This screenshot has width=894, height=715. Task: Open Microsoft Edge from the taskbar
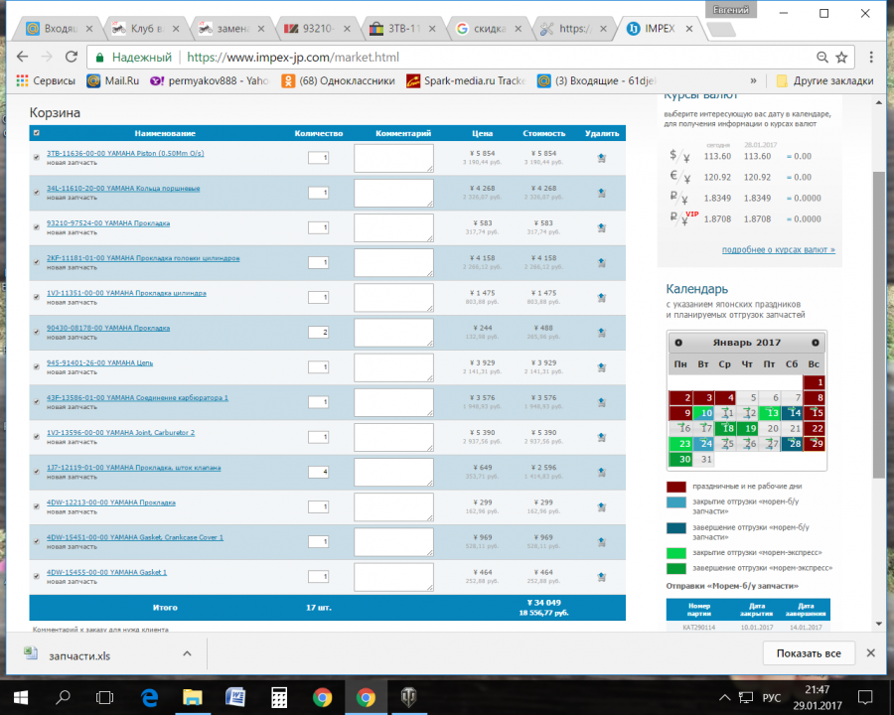point(150,696)
